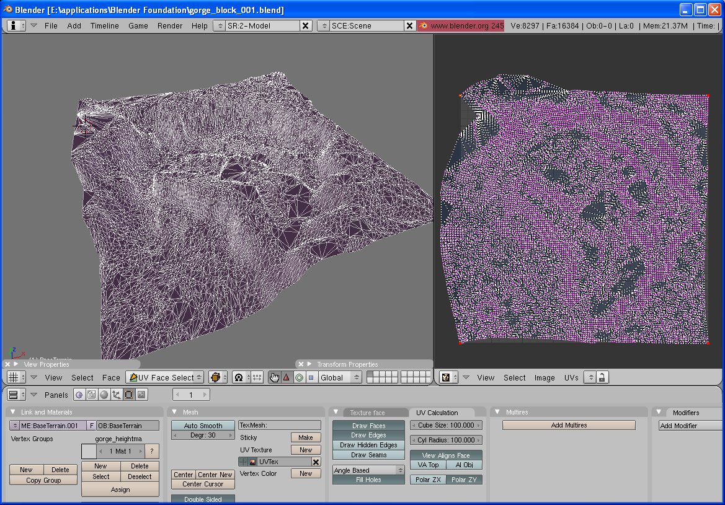Click the scale manipulator square icon

click(311, 377)
